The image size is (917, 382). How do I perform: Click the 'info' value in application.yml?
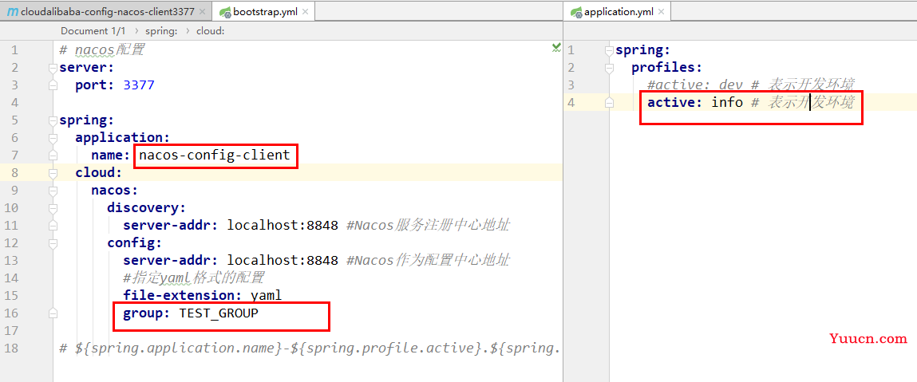pyautogui.click(x=727, y=103)
